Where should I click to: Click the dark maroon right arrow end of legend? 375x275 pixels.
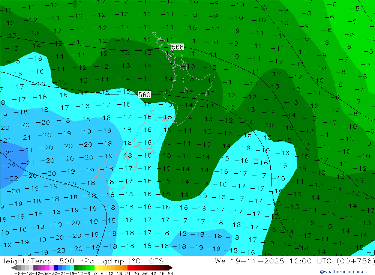(171, 268)
